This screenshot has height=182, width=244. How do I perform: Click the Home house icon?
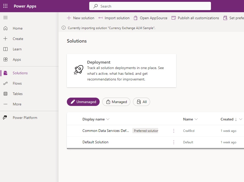pyautogui.click(x=5, y=28)
